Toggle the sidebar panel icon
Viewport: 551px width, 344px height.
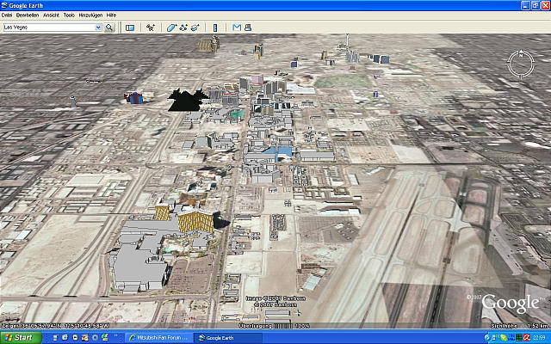130,28
